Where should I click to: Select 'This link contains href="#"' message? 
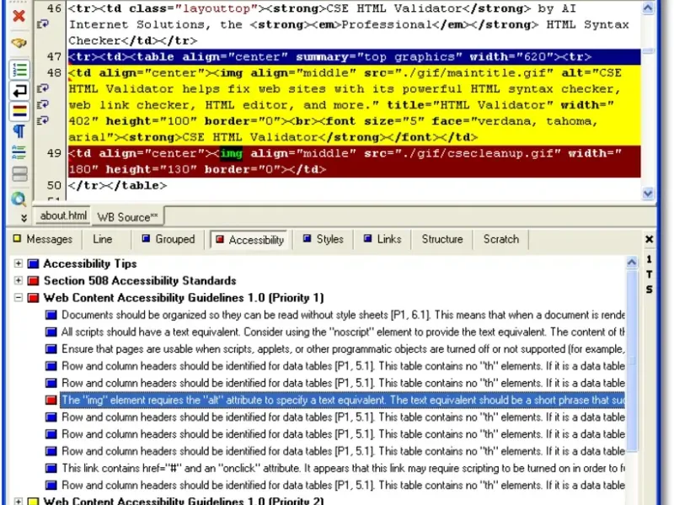[343, 468]
